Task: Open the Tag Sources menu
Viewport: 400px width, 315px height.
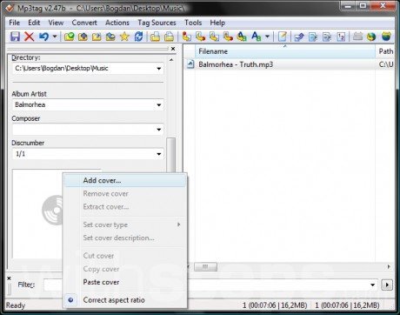Action: (157, 23)
